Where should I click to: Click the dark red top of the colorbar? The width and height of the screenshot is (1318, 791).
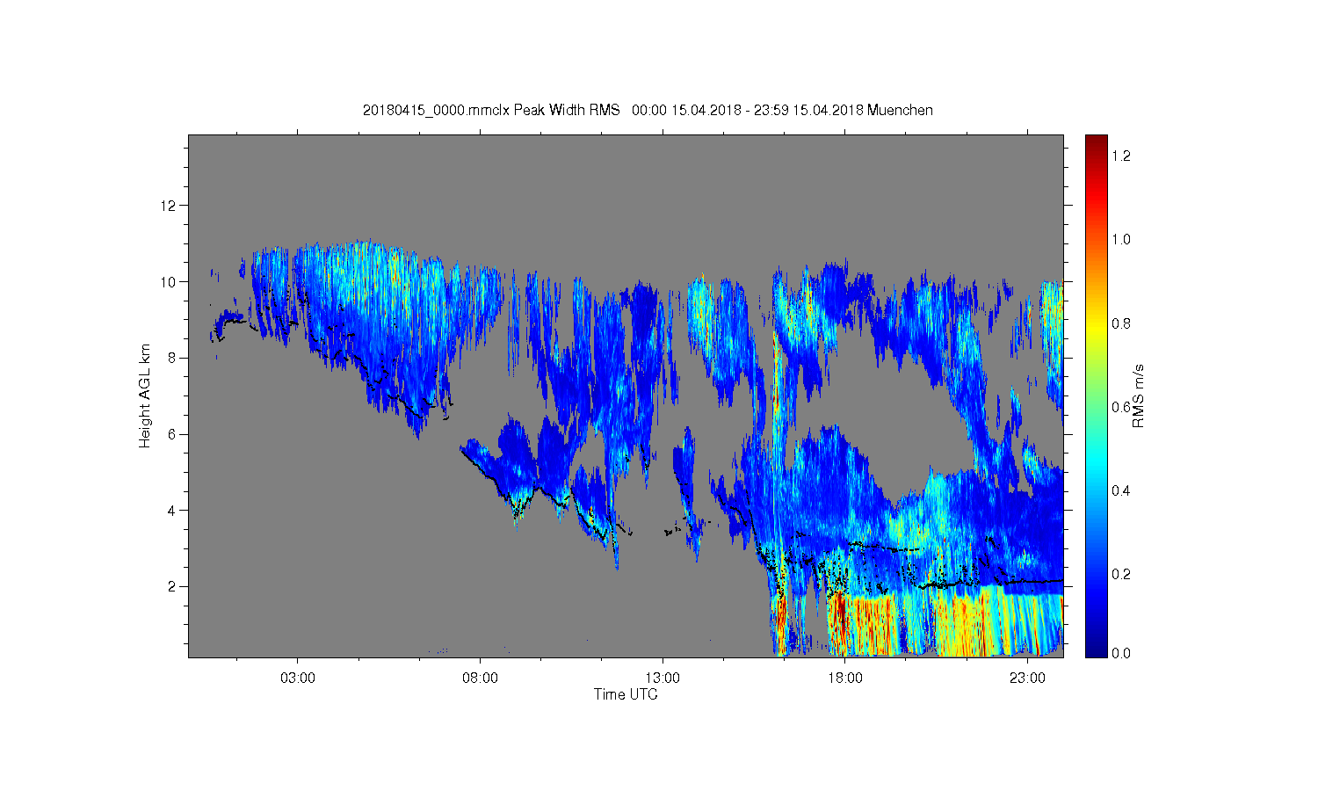(x=1096, y=145)
